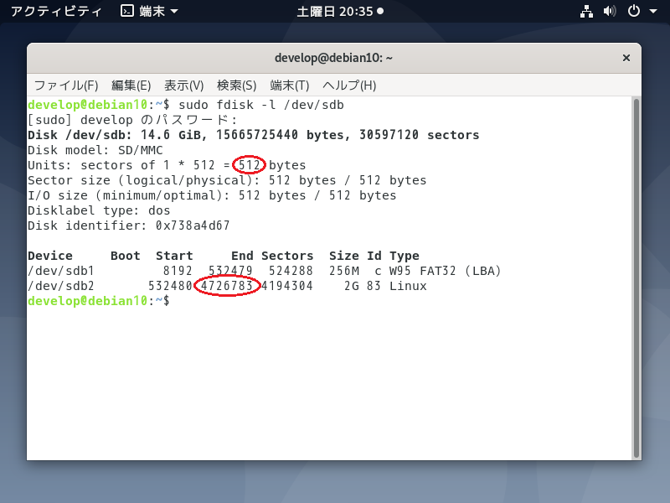Click the identifier '0x738a4d67'
This screenshot has height=503, width=670.
[x=193, y=226]
